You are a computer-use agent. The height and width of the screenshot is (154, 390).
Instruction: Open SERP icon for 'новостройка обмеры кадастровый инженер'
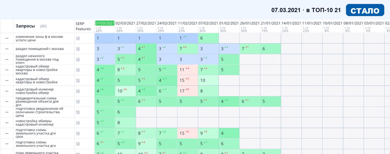[78, 123]
